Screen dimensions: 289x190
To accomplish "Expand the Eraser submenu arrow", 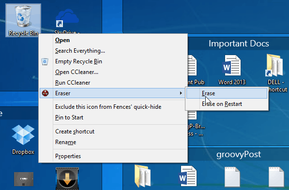I will click(181, 93).
